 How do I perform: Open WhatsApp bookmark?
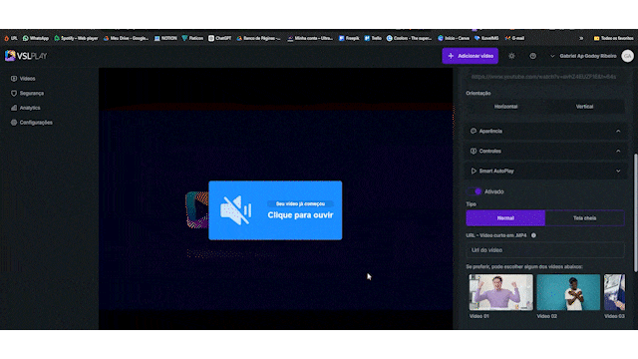coord(36,38)
